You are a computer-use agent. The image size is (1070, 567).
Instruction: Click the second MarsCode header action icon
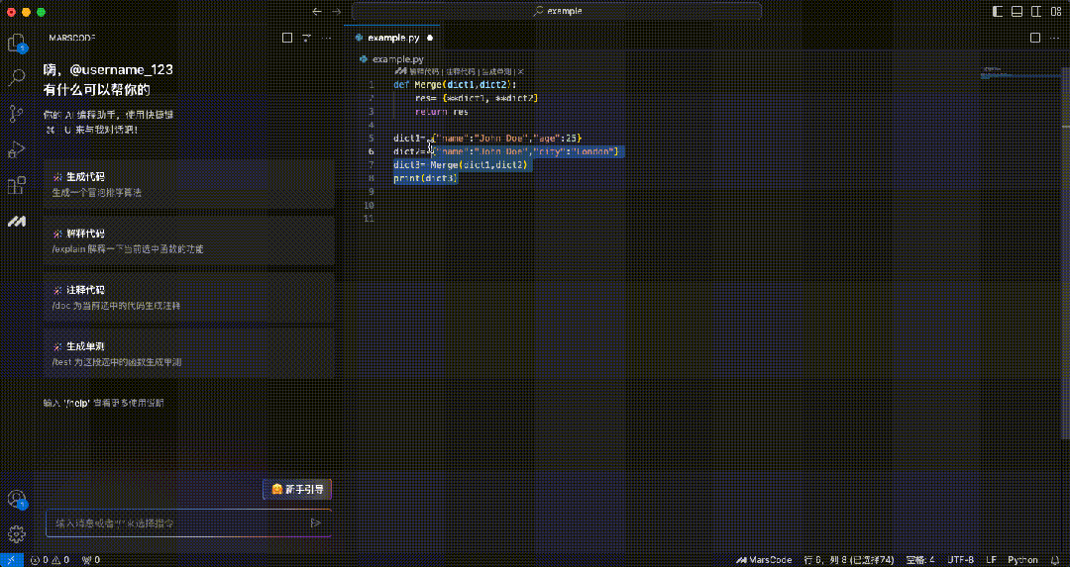point(307,38)
